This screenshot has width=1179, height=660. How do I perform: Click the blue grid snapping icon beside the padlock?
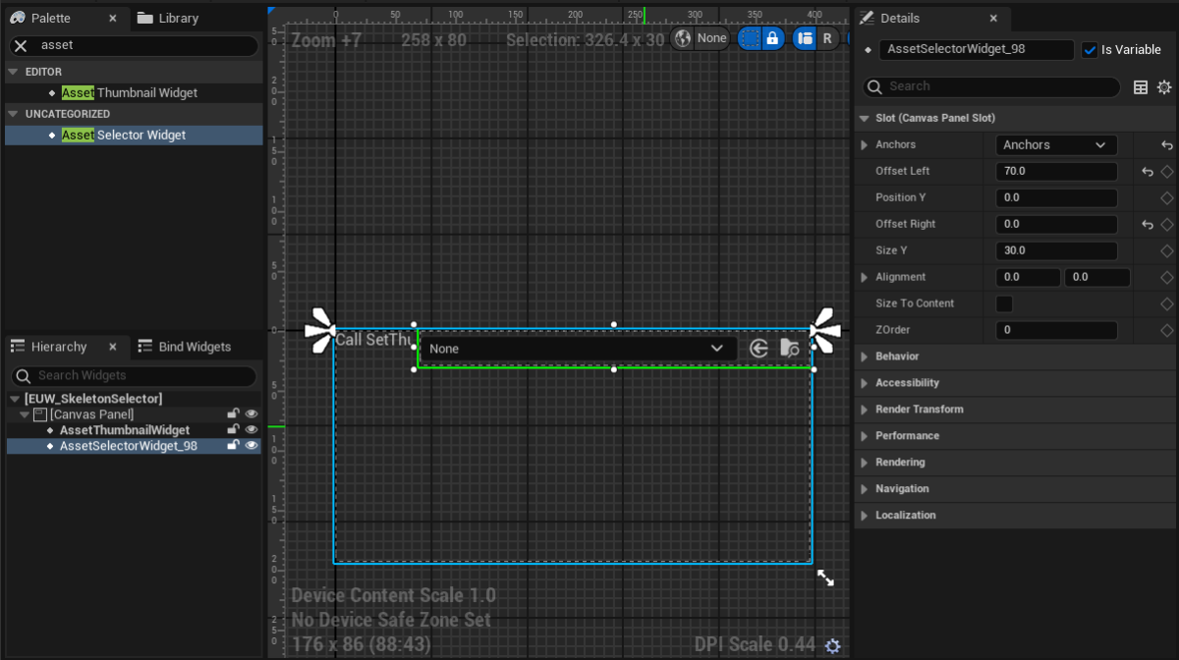[x=804, y=38]
